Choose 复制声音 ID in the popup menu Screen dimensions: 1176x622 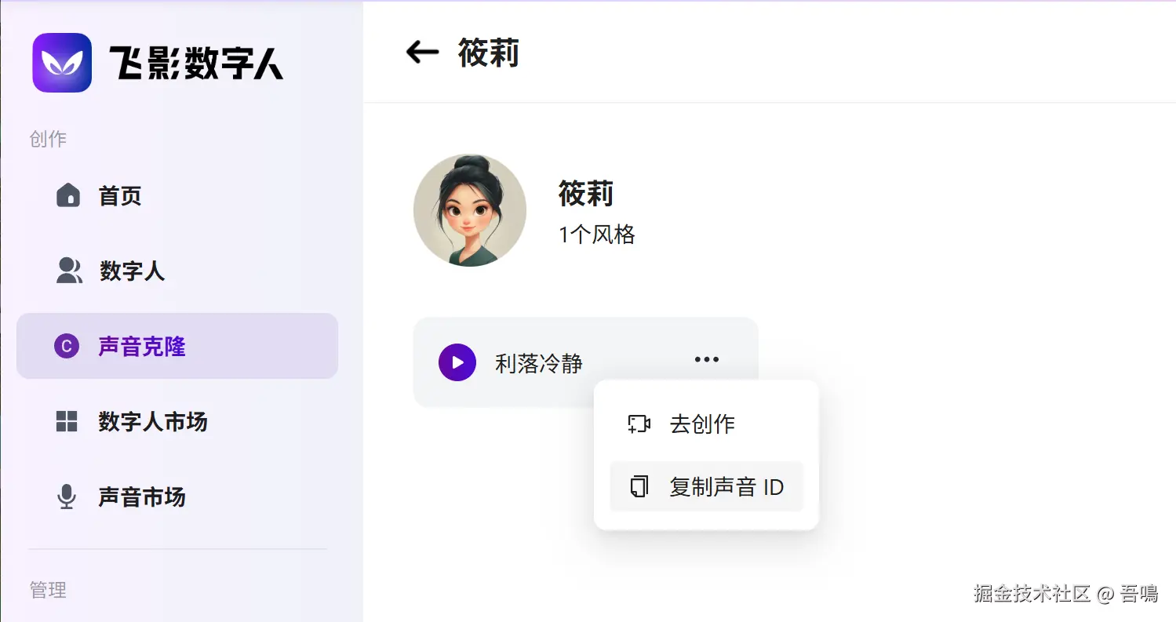[x=726, y=487]
